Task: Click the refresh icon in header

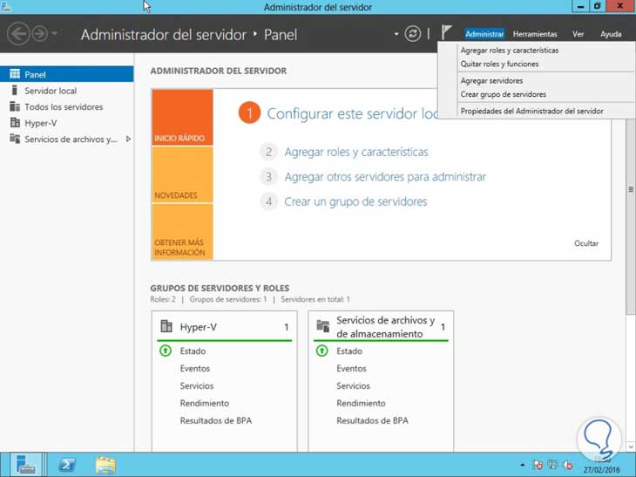Action: [x=412, y=34]
